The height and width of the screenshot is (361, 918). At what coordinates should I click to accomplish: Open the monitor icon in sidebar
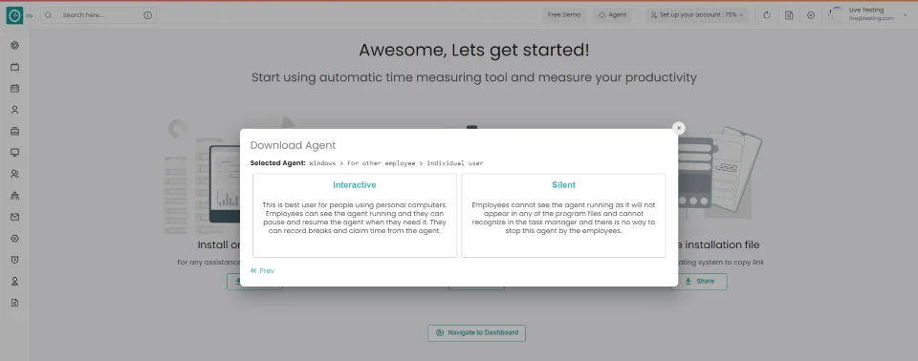[14, 153]
